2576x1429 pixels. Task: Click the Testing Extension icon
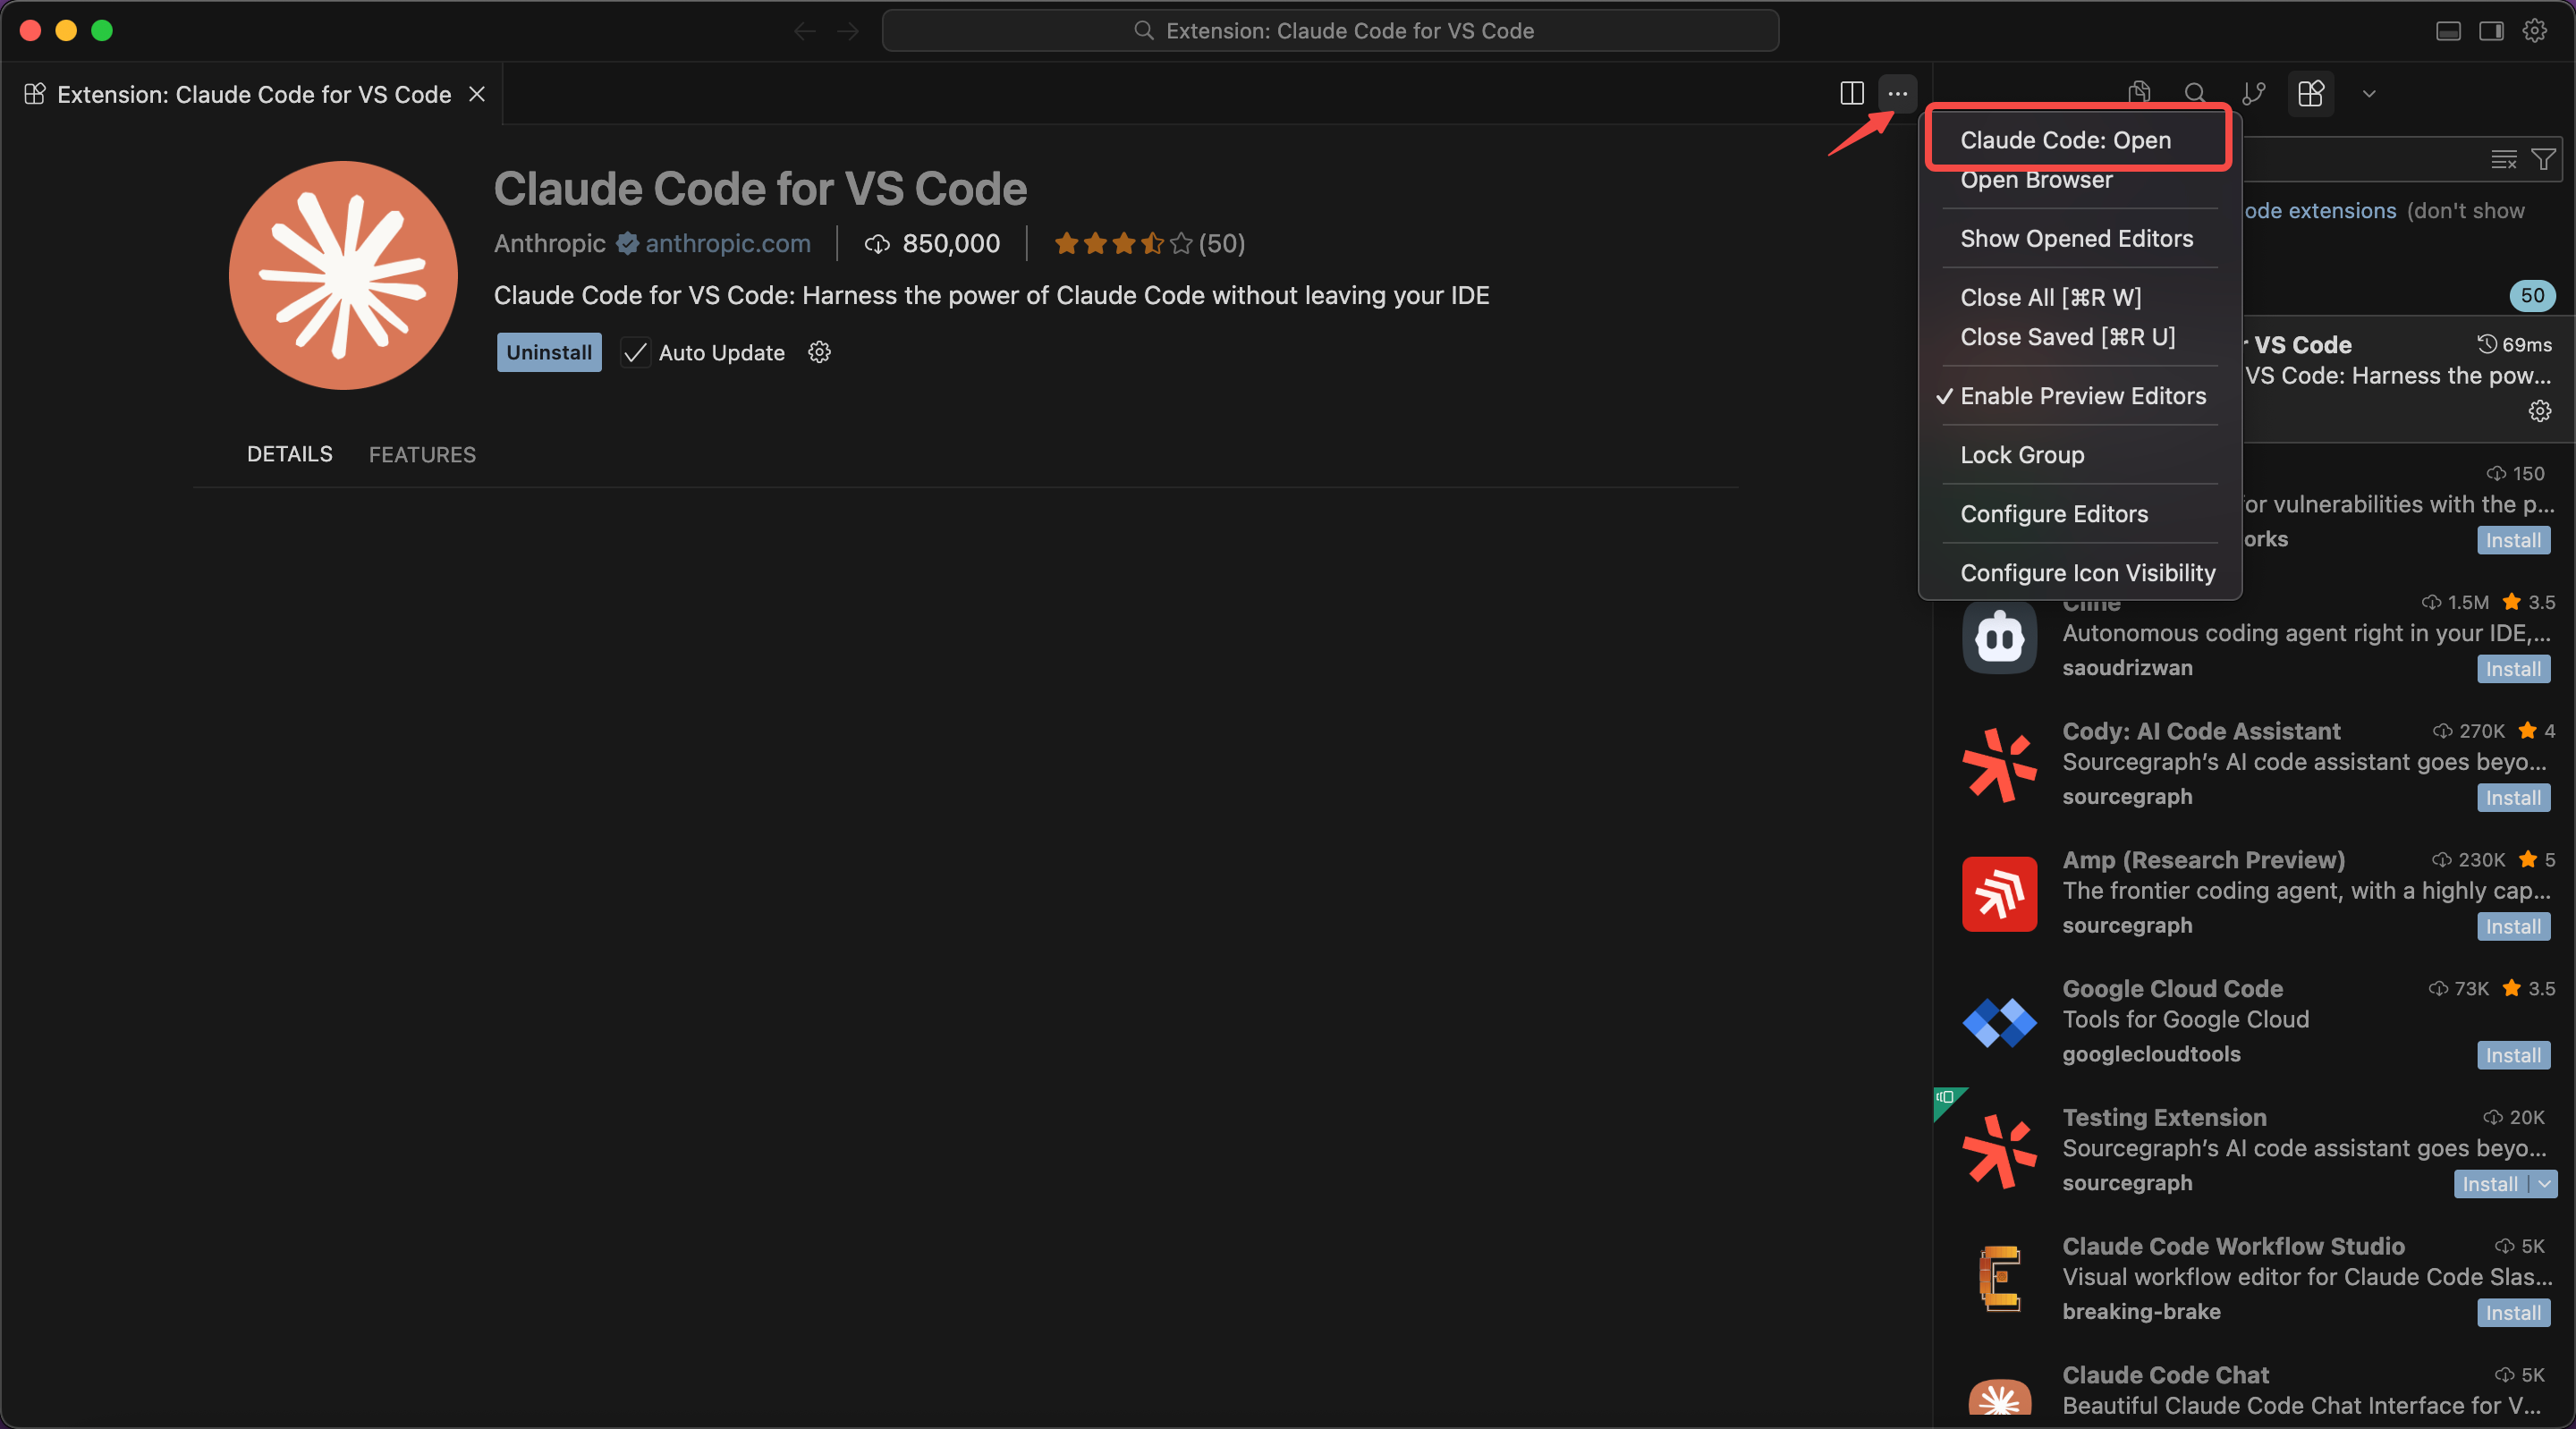tap(1999, 1151)
